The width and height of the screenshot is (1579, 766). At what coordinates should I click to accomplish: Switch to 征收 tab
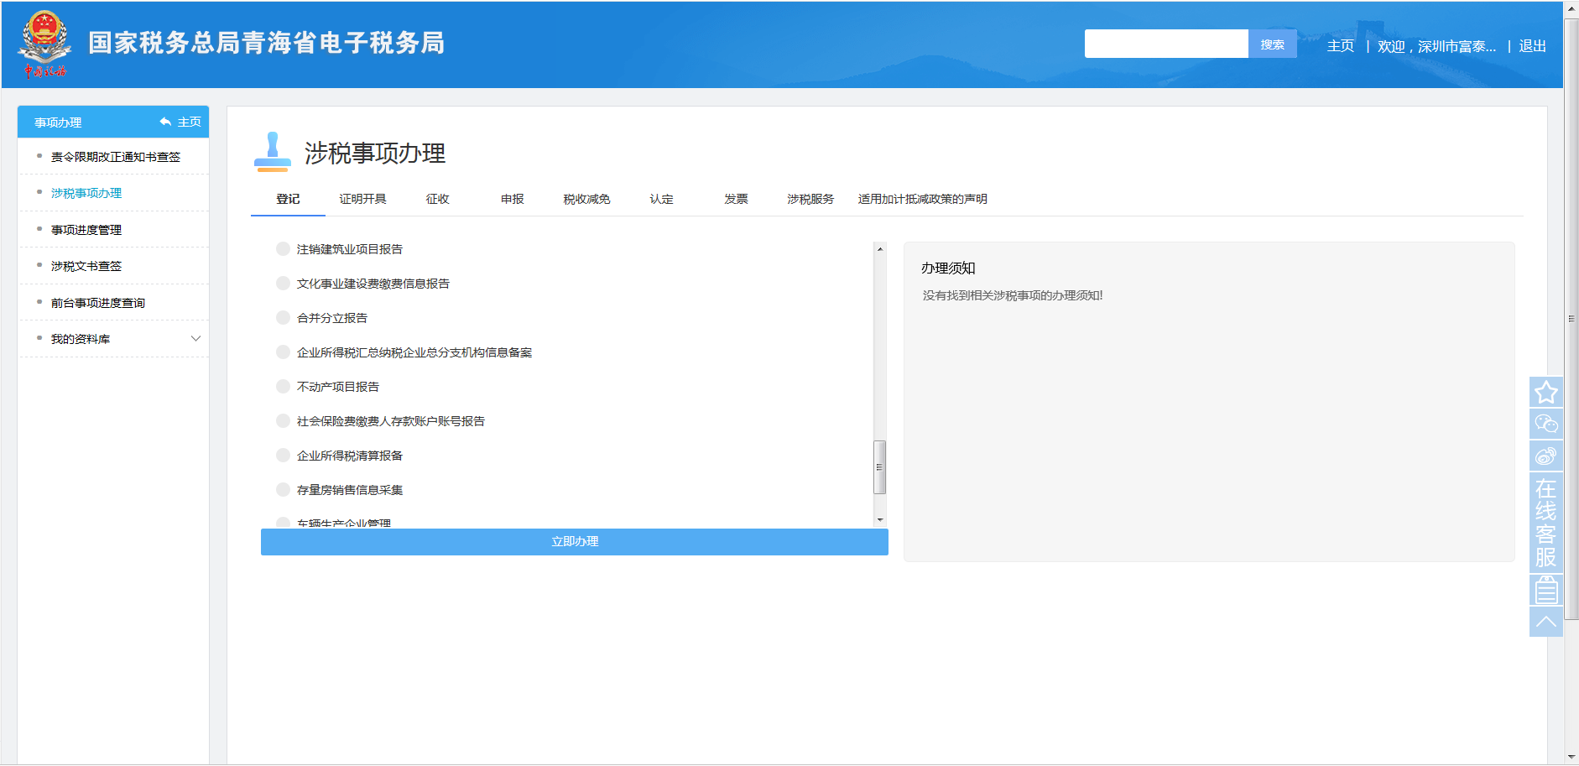tap(437, 199)
